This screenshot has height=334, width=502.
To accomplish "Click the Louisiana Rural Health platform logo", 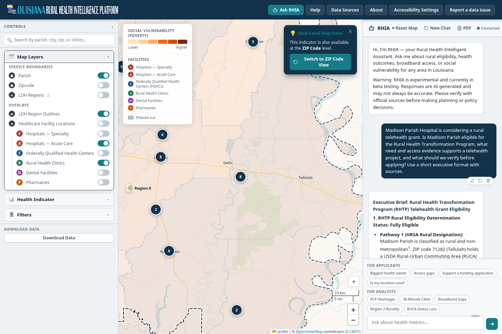I will (x=63, y=10).
